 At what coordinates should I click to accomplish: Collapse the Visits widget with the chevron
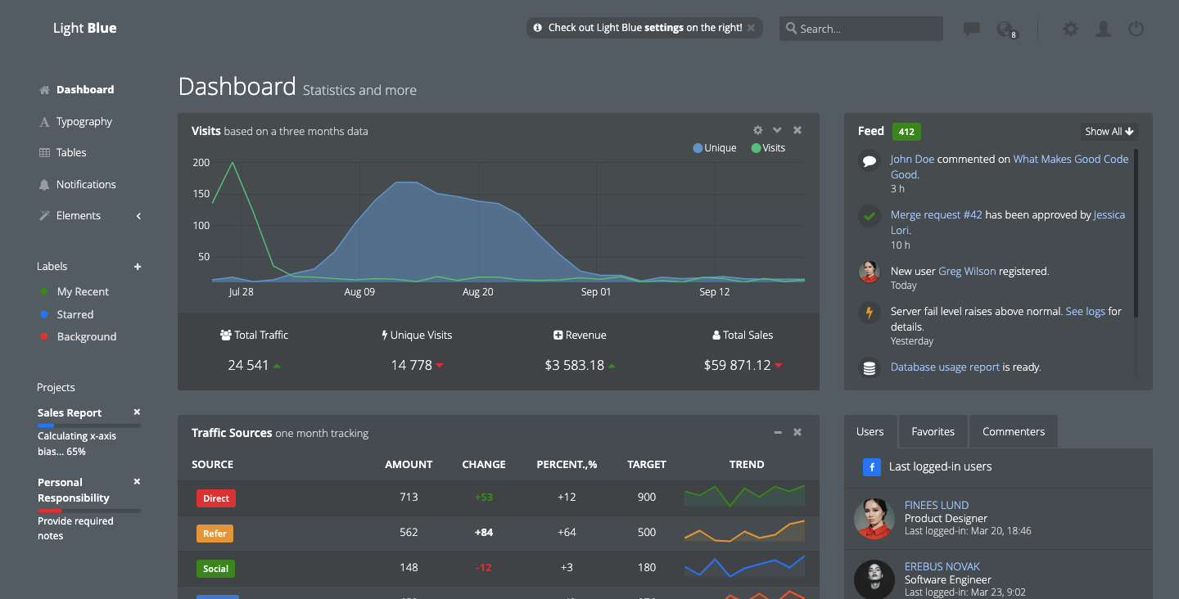[777, 129]
